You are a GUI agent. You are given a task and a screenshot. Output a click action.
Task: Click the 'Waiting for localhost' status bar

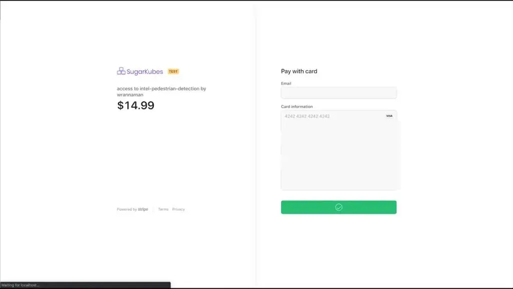point(85,285)
